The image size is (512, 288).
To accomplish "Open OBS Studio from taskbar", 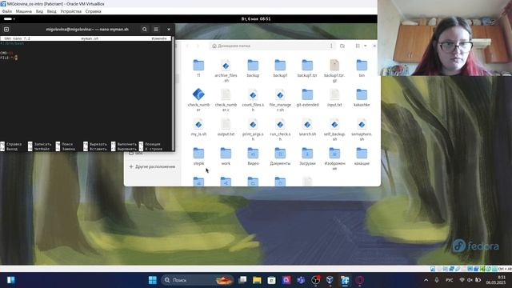I will tap(315, 280).
